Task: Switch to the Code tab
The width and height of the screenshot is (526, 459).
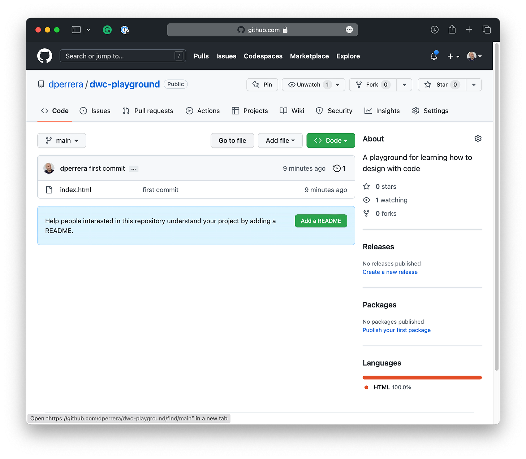Action: click(x=55, y=111)
